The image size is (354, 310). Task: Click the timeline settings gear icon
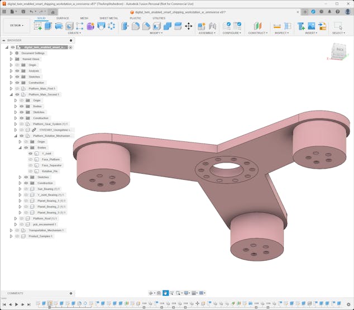(x=349, y=304)
